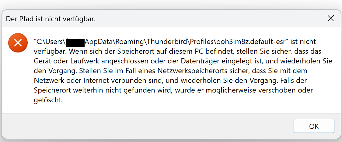Click the blacked-out username in the path
Viewport: 342px width, 142px height.
coord(75,41)
